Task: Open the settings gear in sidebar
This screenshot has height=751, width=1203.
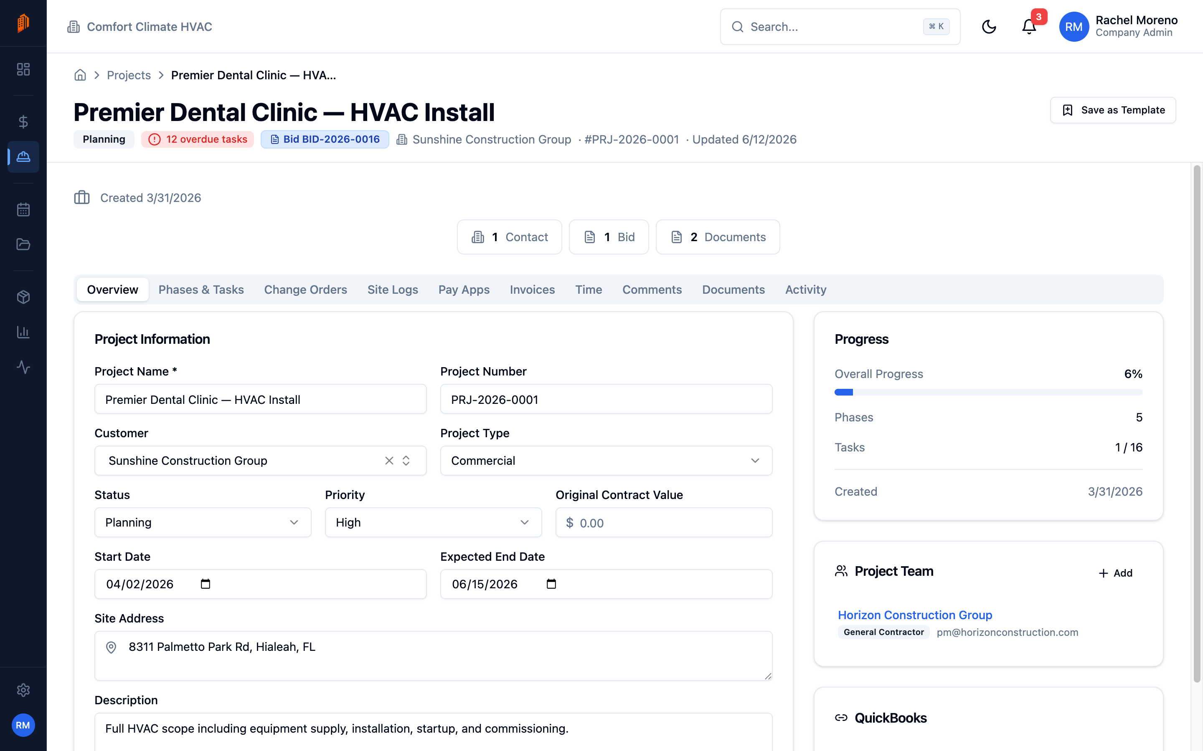Action: point(23,690)
